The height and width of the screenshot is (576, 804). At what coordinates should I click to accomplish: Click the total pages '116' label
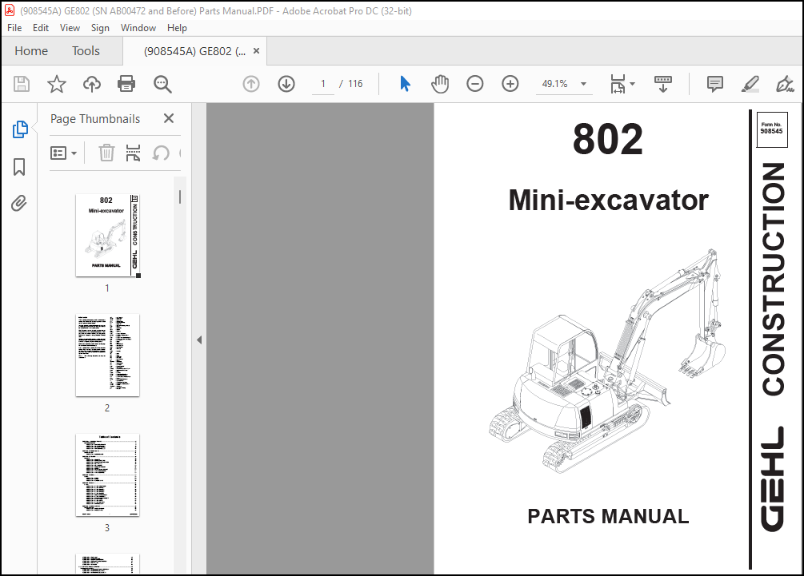point(355,84)
